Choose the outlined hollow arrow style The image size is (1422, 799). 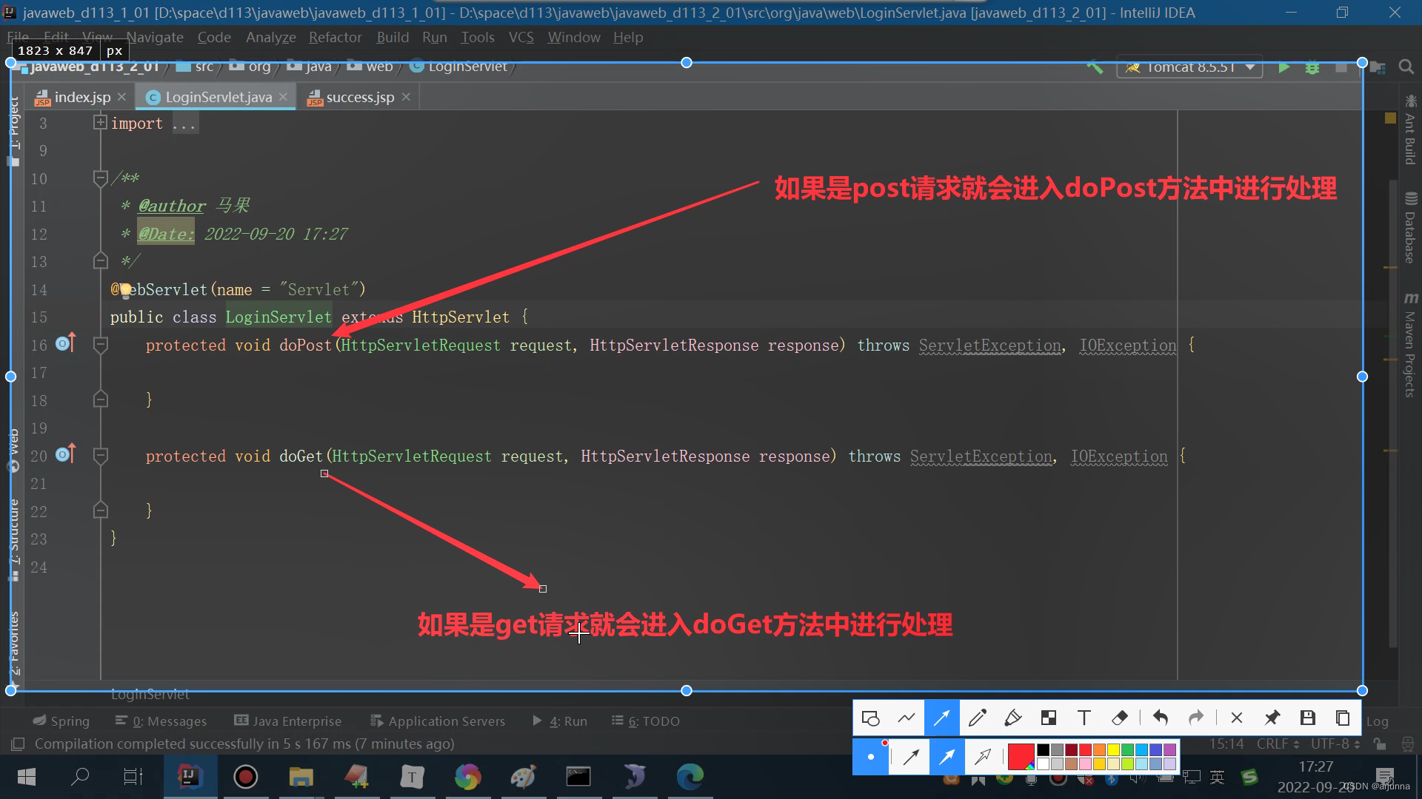983,756
